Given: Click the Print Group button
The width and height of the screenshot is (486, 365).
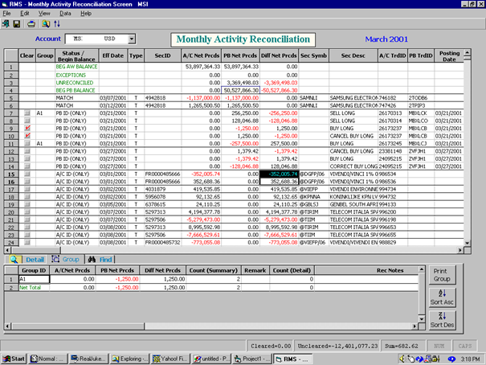Looking at the screenshot, I should [442, 275].
